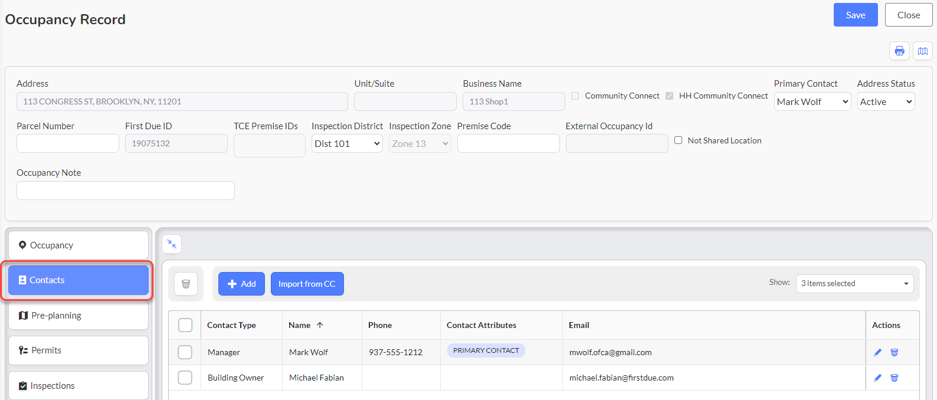Screen dimensions: 937x400
Task: Select the Contacts tab
Action: click(78, 280)
